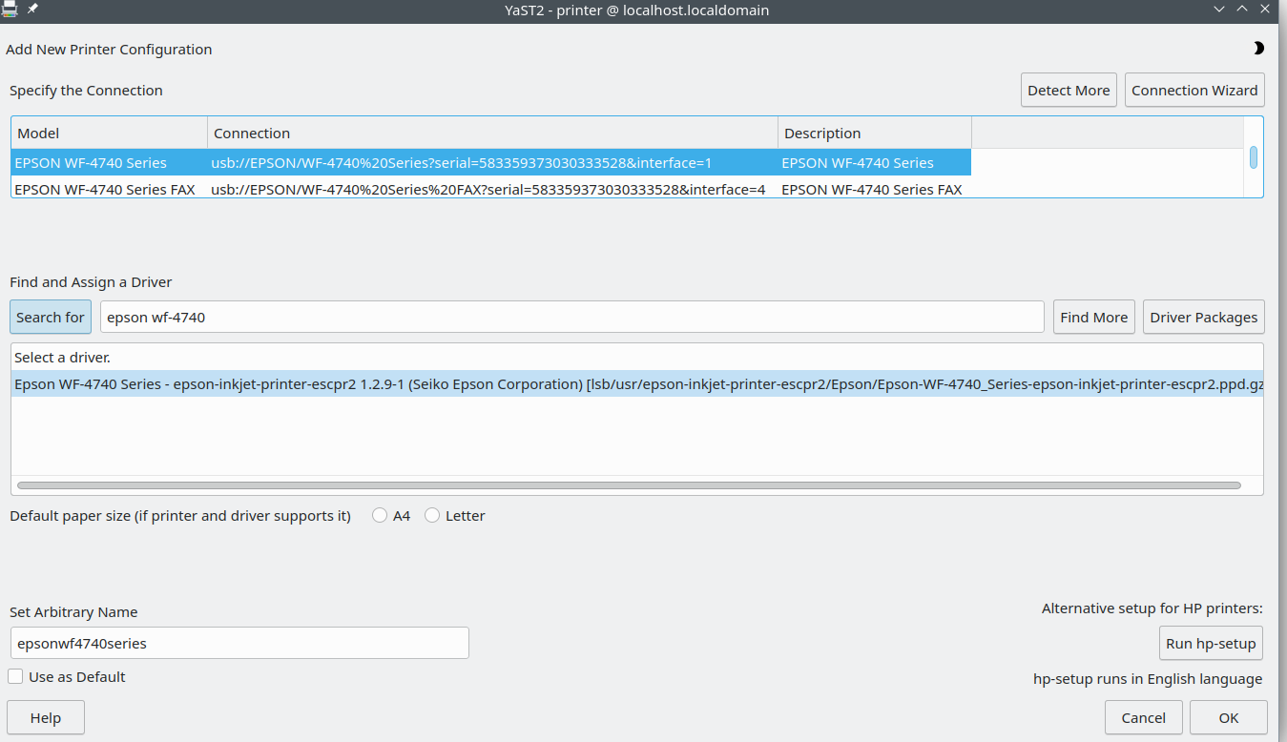
Task: Run hp-setup for HP printers
Action: click(x=1211, y=644)
